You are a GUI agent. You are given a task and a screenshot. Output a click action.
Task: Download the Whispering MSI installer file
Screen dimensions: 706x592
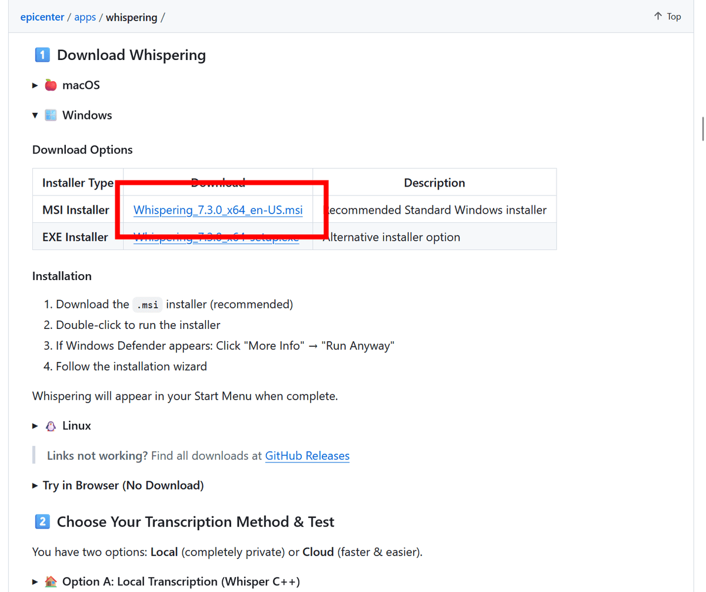tap(218, 210)
